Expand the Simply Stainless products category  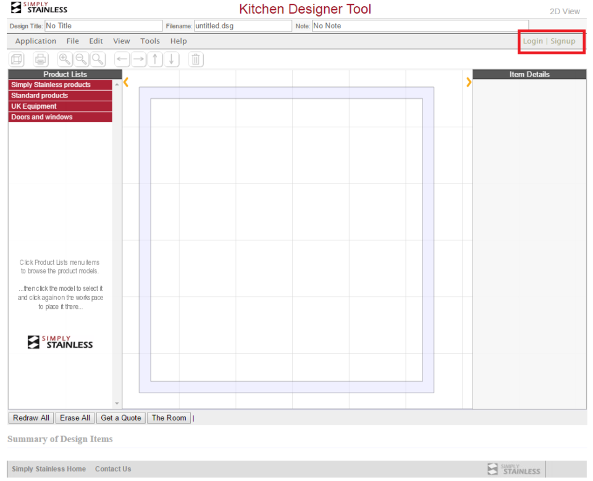tap(59, 85)
